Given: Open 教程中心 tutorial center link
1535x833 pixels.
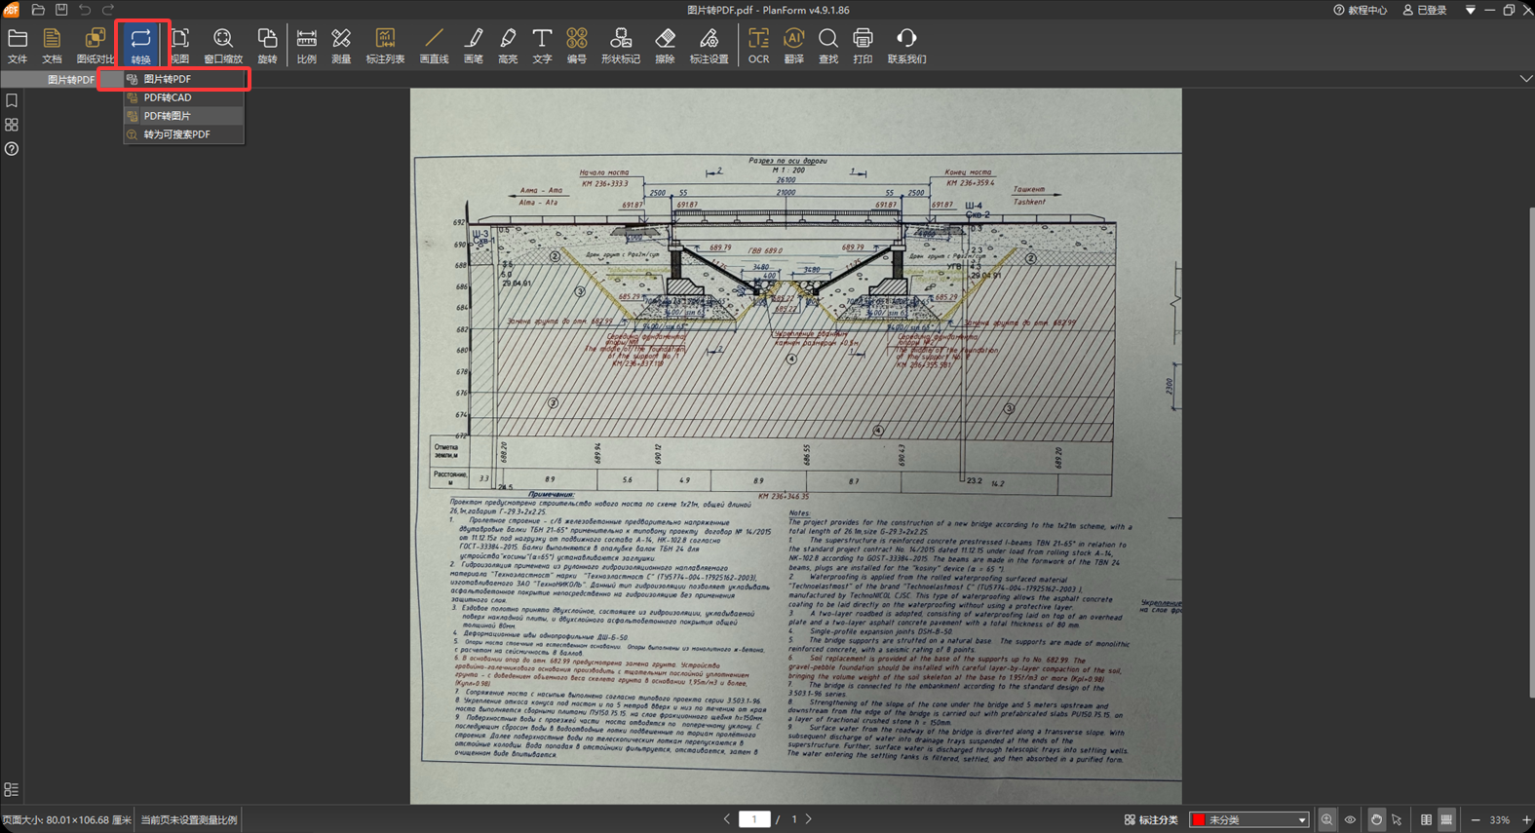Looking at the screenshot, I should [1360, 10].
